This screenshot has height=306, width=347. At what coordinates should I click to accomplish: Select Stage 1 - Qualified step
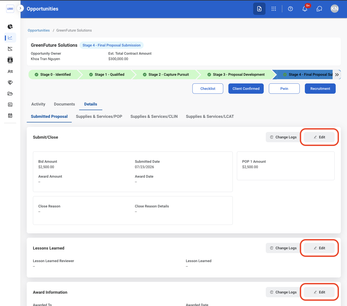[x=107, y=74]
